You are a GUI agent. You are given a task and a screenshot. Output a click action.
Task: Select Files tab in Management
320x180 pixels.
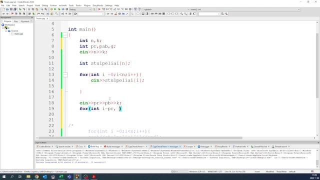pyautogui.click(x=15, y=21)
